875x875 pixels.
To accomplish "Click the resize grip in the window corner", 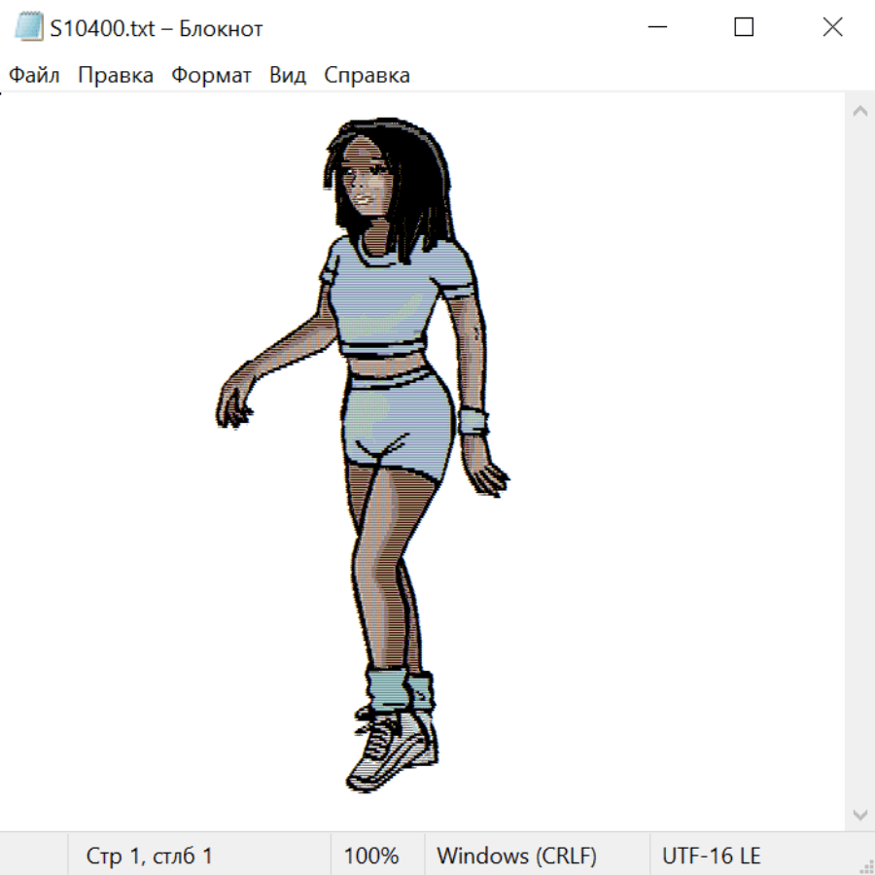I will click(866, 866).
